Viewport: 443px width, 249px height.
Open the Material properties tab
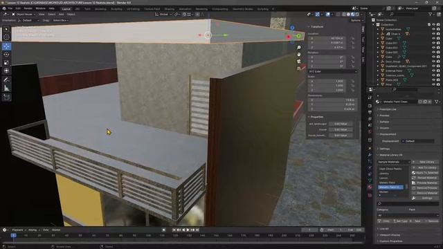(370, 187)
